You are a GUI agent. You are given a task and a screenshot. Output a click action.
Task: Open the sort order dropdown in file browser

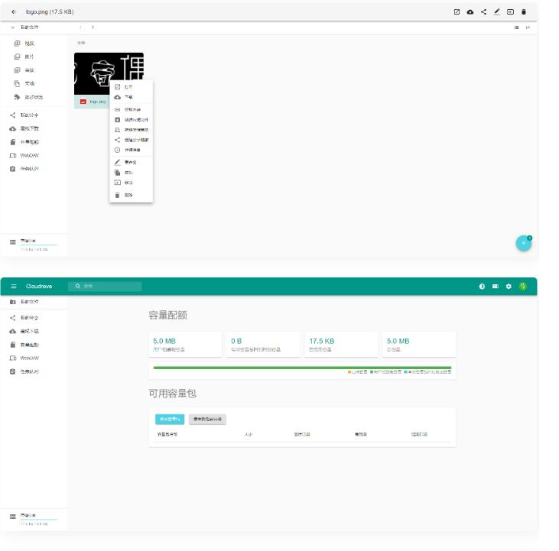pos(528,28)
